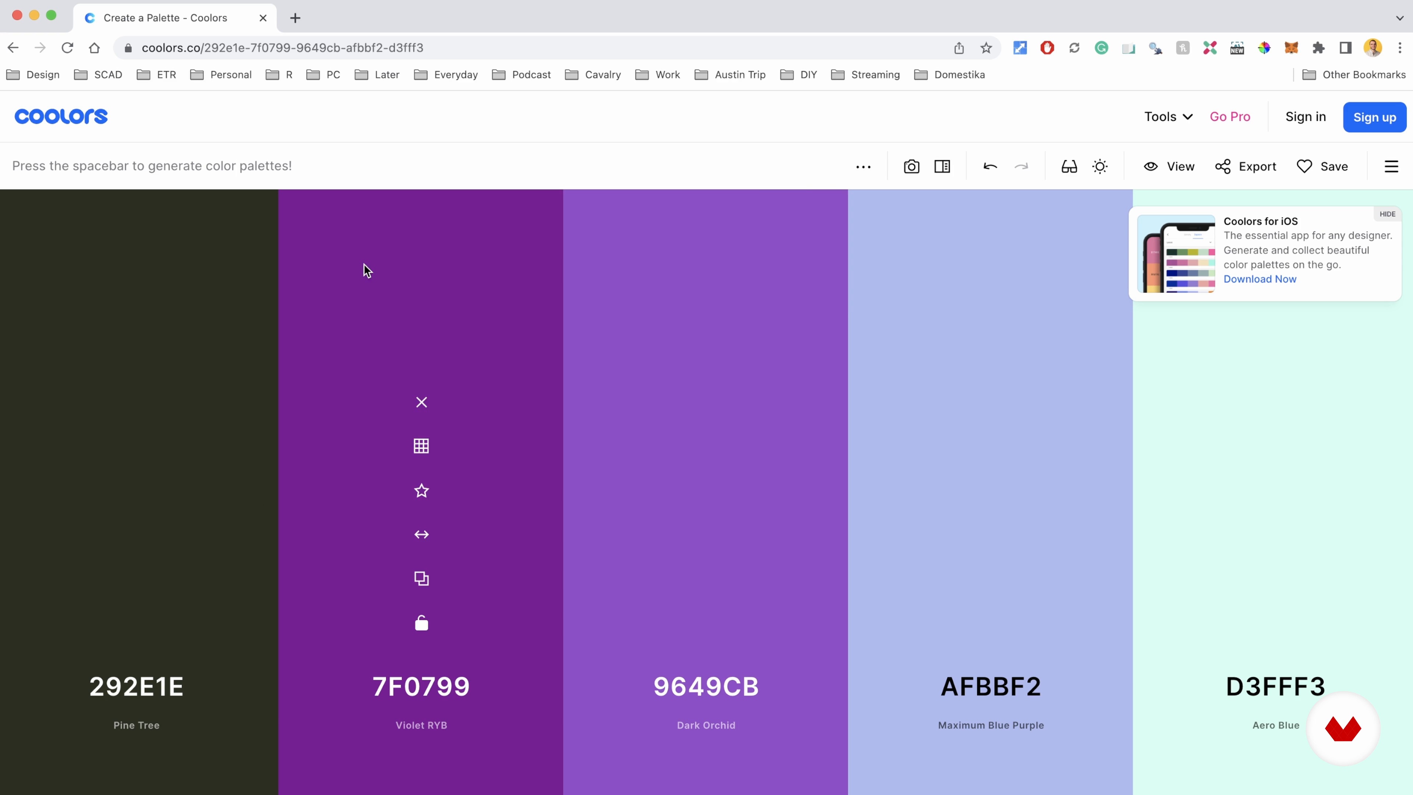This screenshot has height=795, width=1413.
Task: Open the Streaming bookmarks folder
Action: tap(865, 75)
